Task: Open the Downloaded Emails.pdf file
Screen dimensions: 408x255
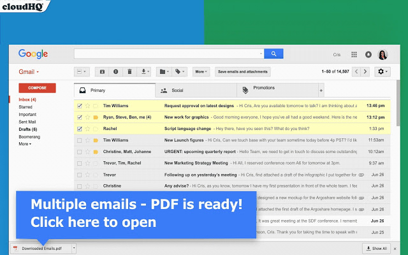Action: pos(41,249)
